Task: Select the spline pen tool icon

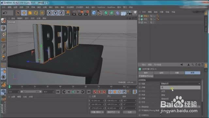Action: pyautogui.click(x=100, y=13)
